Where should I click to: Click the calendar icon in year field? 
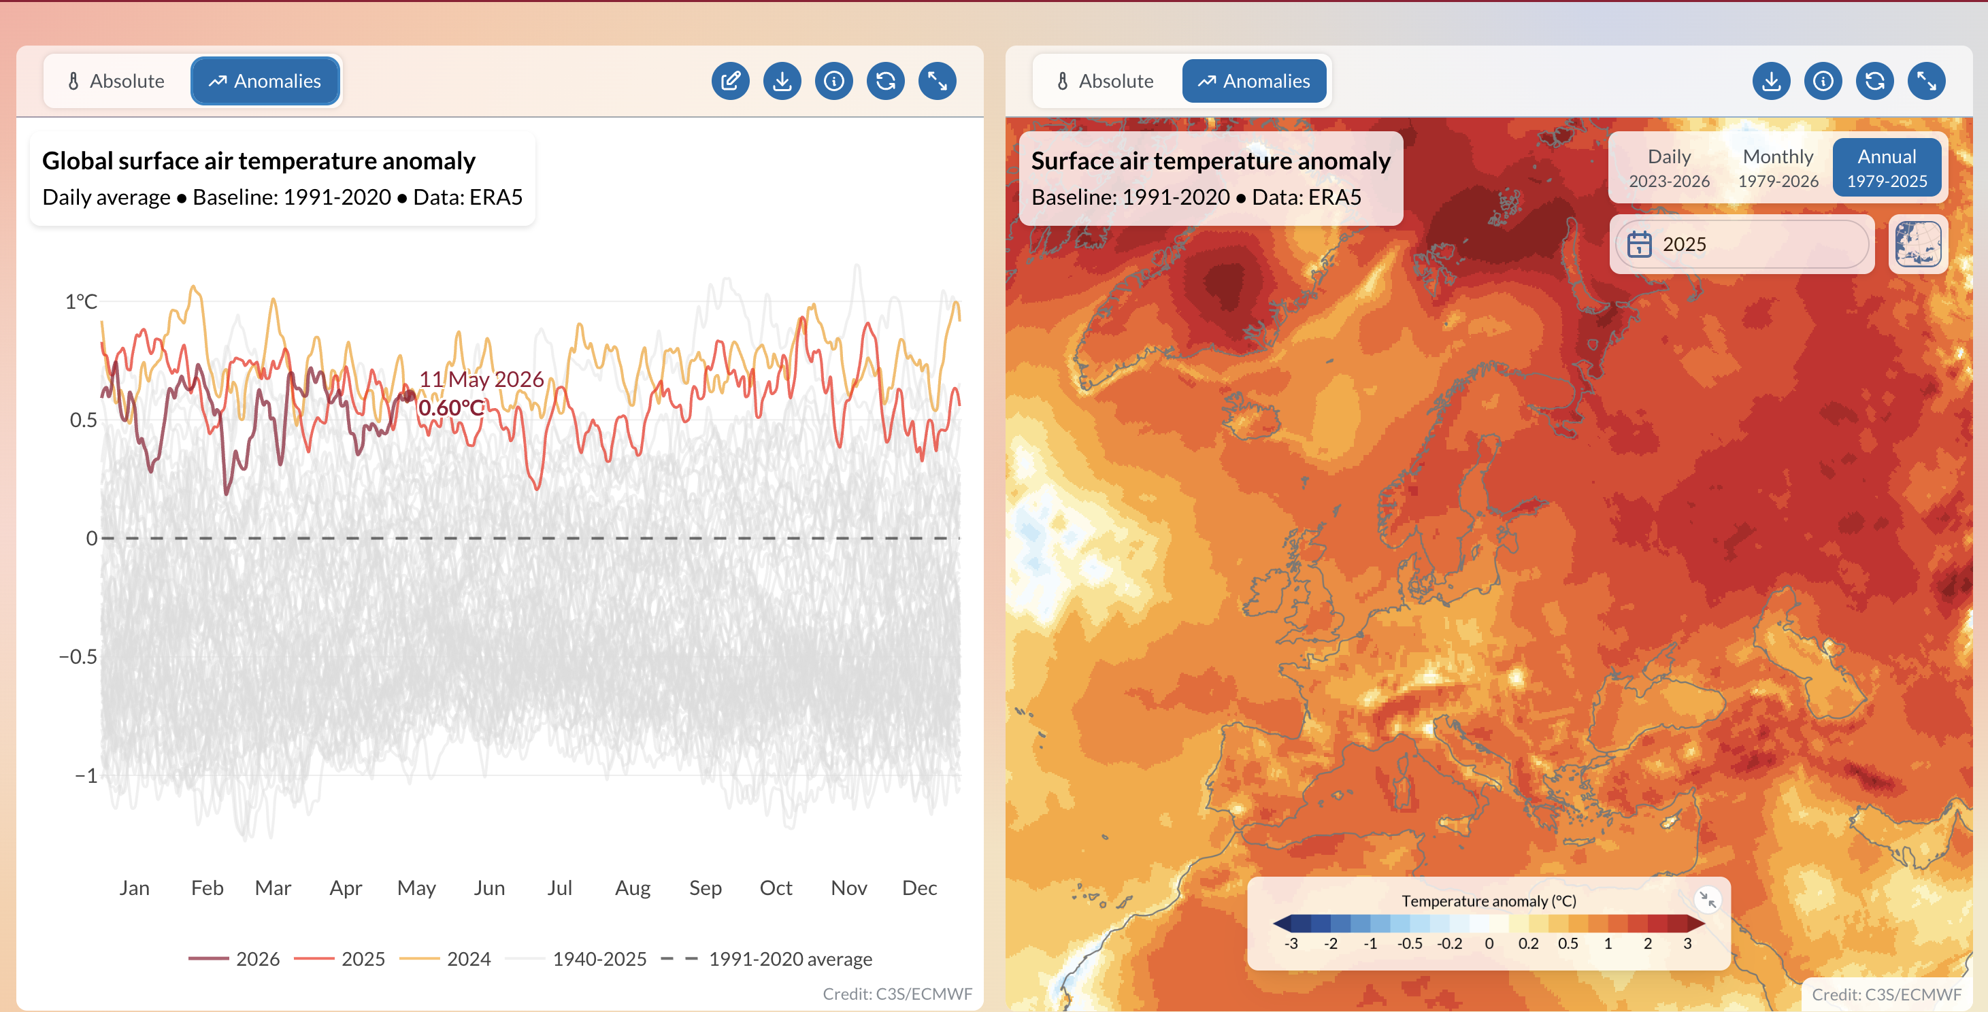pos(1639,245)
